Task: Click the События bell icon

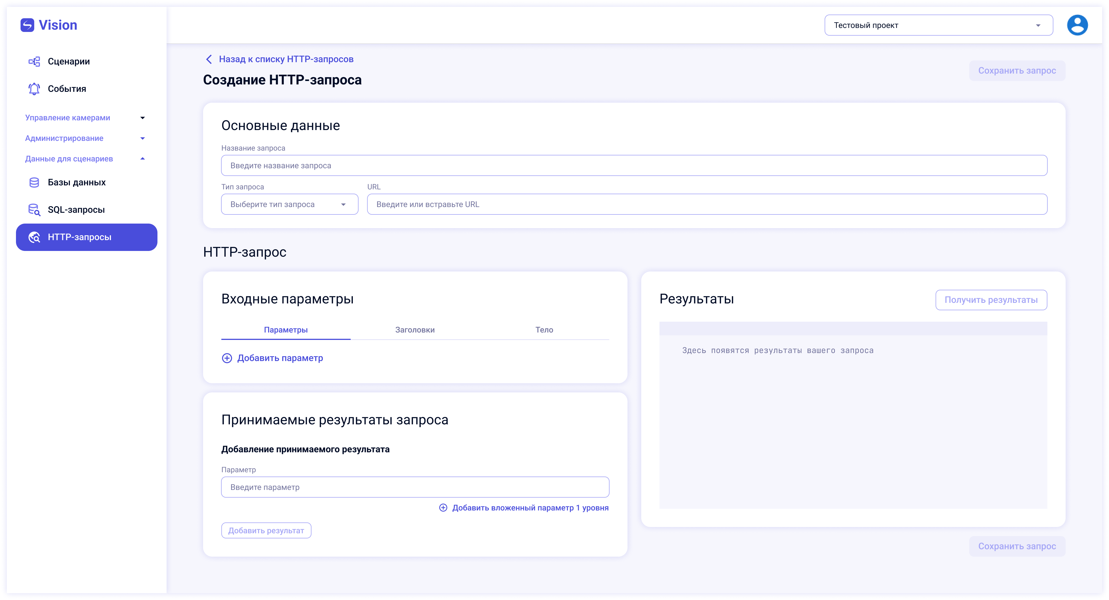Action: tap(34, 89)
